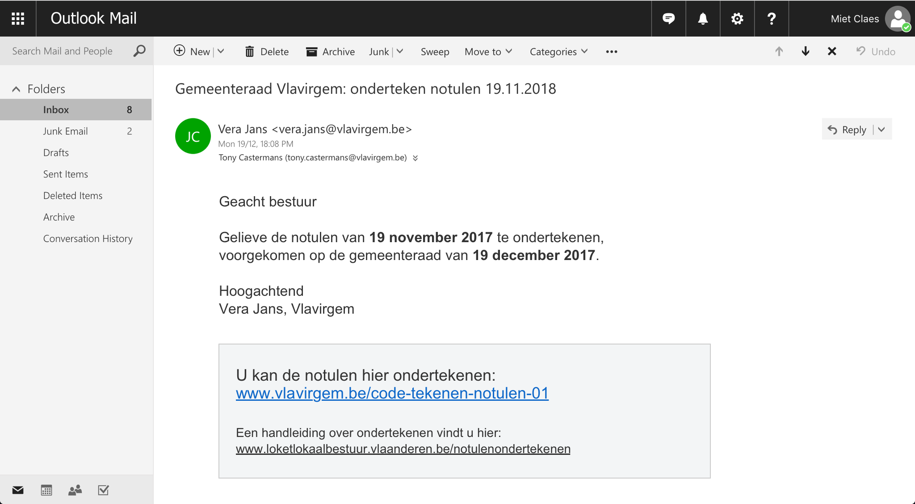Click the notifications bell icon
The image size is (915, 504).
click(703, 18)
